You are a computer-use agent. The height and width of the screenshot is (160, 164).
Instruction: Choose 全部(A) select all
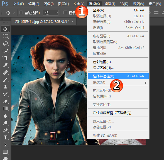coord(118,10)
